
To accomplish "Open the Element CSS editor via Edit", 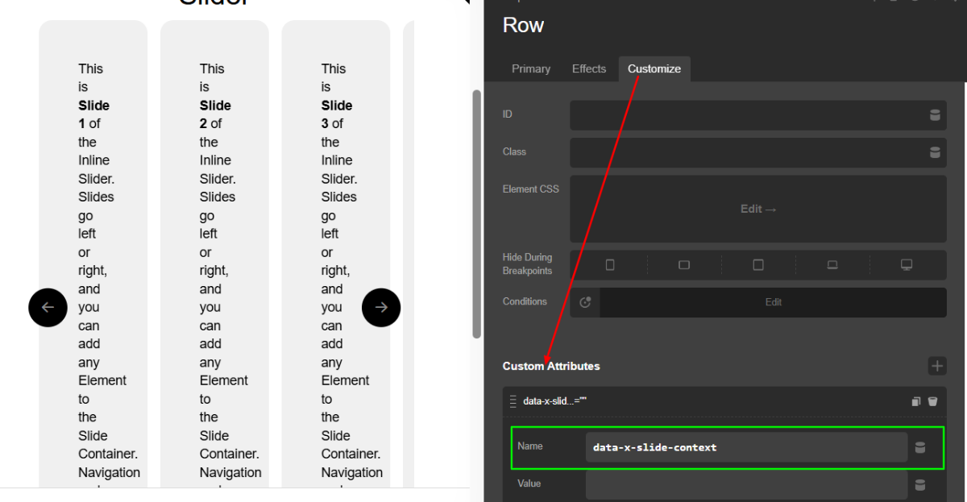I will 757,209.
